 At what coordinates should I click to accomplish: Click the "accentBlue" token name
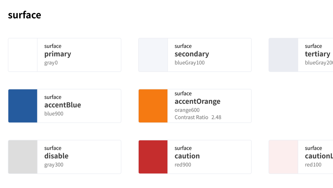[x=63, y=105]
